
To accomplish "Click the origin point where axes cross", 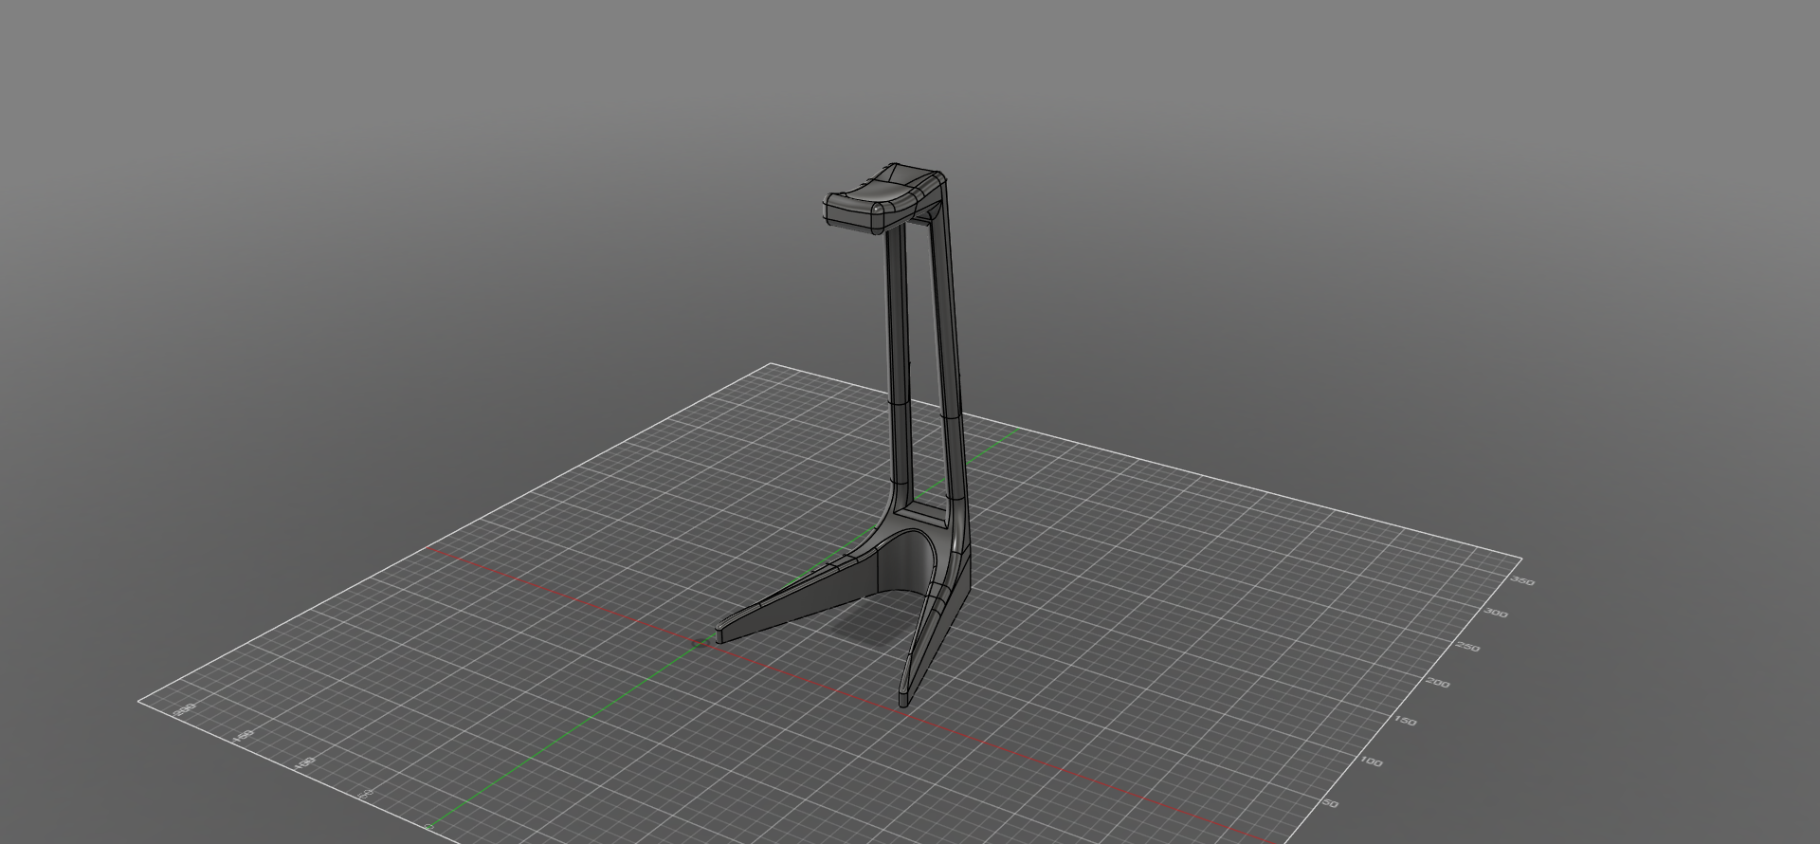I will (701, 644).
